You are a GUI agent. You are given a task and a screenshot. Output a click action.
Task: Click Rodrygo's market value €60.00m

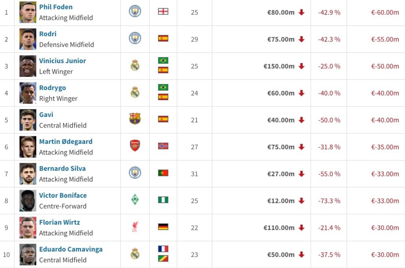click(x=281, y=93)
